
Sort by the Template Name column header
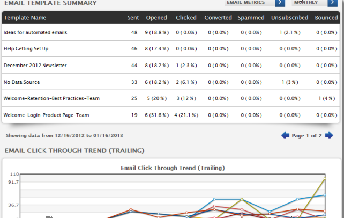[x=25, y=18]
